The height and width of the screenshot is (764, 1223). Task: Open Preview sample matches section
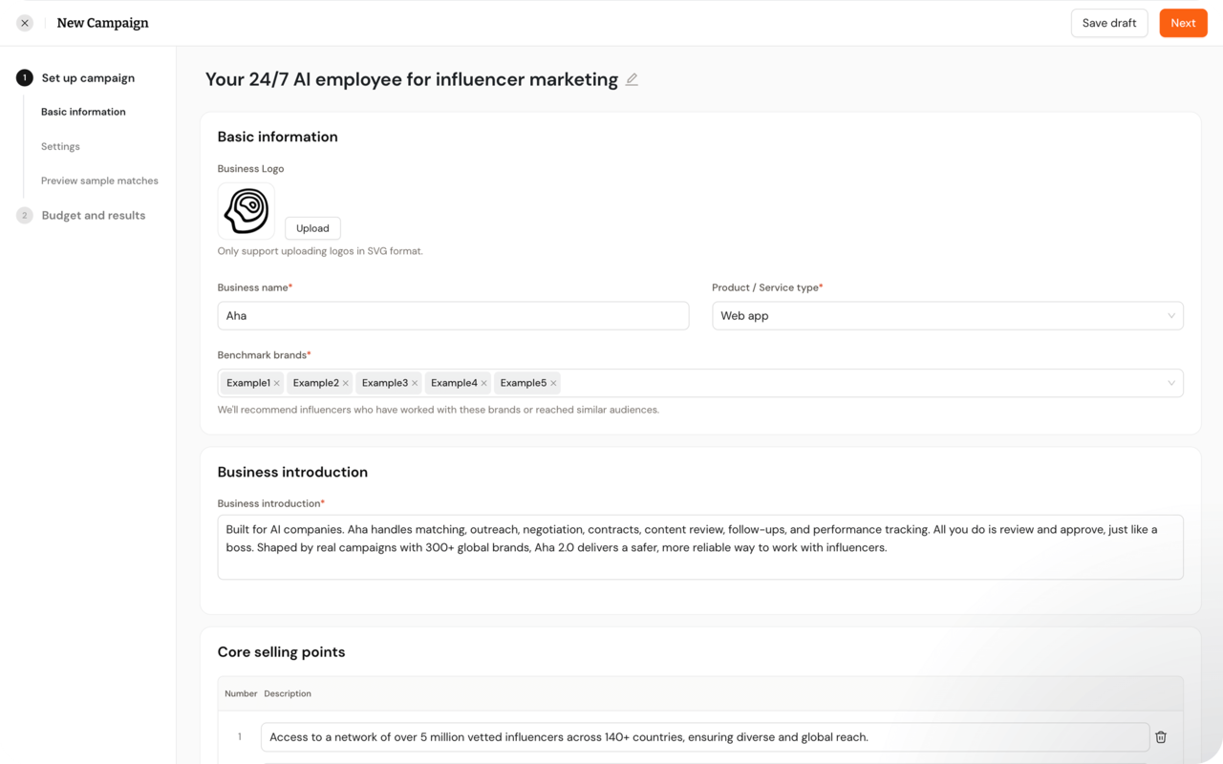(99, 180)
